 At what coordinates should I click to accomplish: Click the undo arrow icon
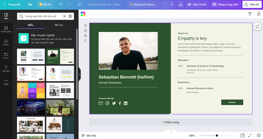coord(61,4)
